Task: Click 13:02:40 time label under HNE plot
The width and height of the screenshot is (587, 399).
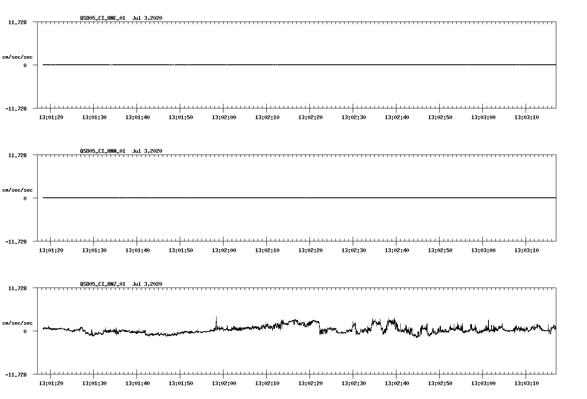Action: tap(397, 117)
